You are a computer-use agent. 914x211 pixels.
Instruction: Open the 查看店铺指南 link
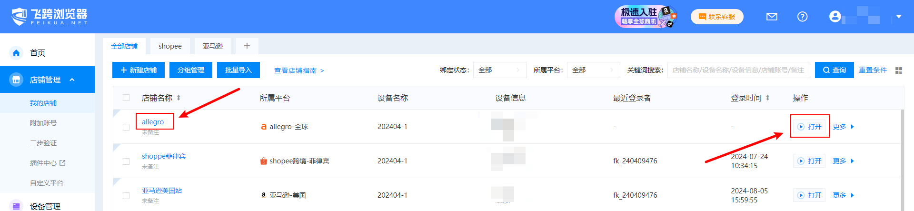pyautogui.click(x=298, y=70)
